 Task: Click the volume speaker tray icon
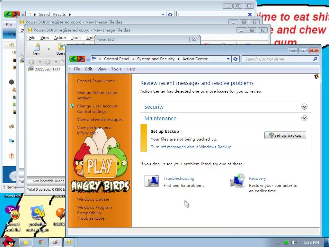[x=294, y=242]
